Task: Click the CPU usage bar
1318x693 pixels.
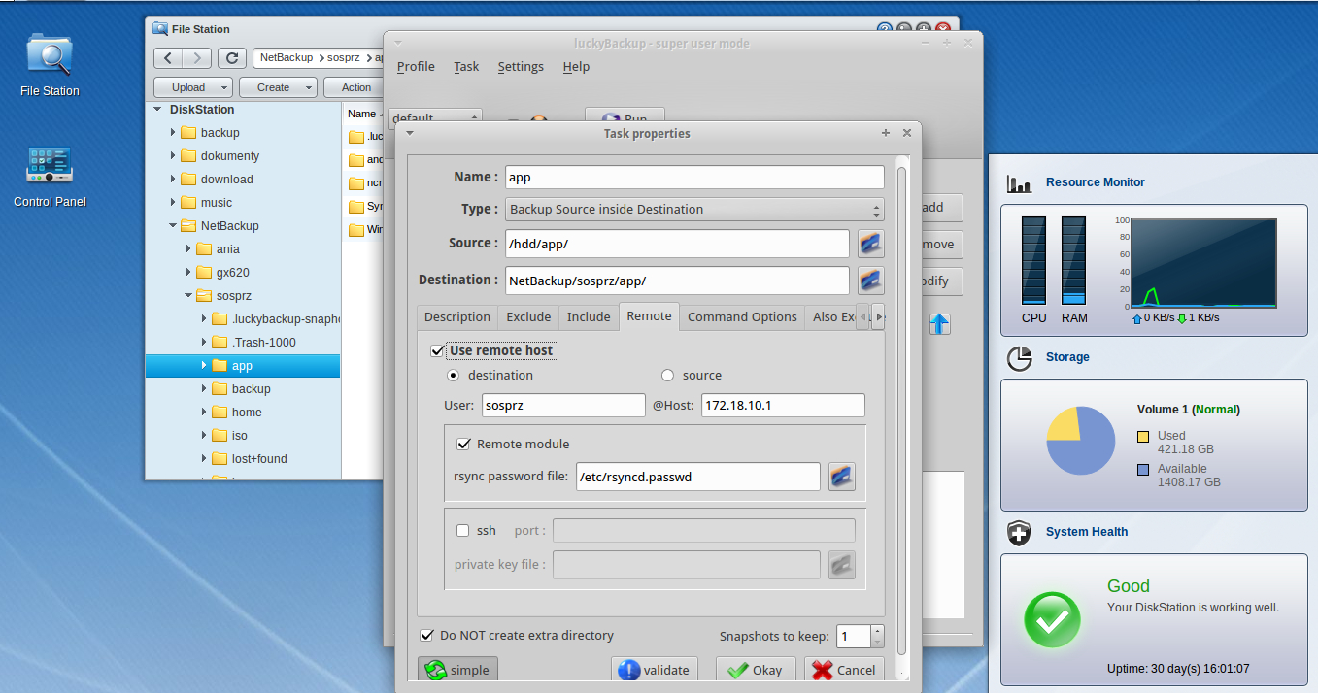Action: pos(1033,260)
